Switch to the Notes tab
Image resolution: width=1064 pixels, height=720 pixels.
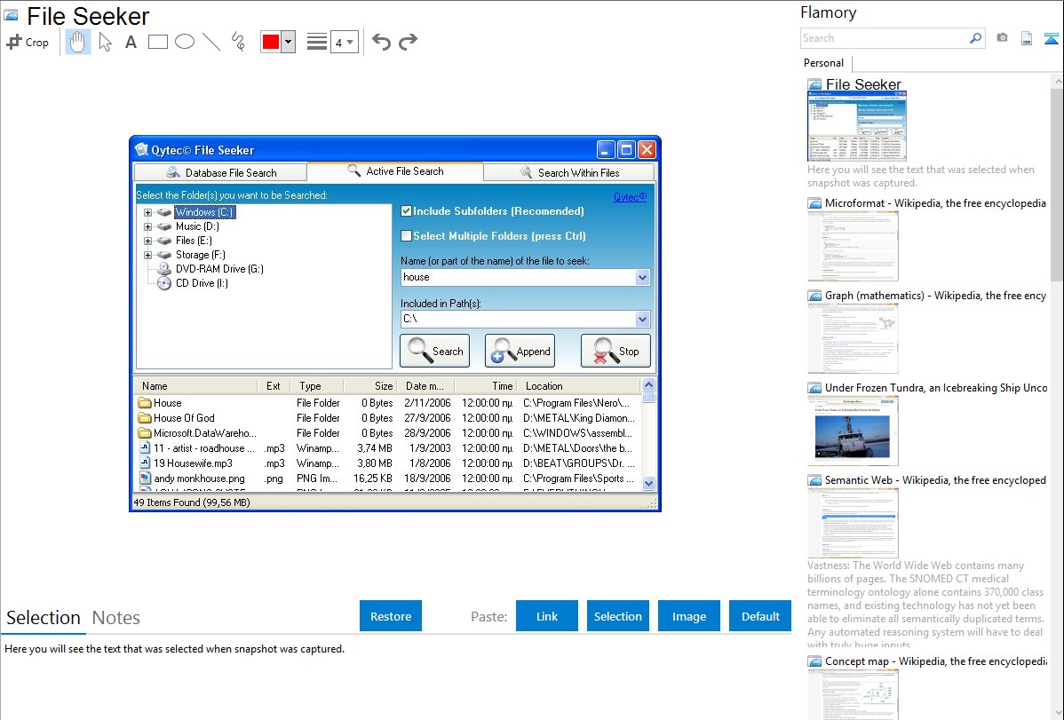116,618
